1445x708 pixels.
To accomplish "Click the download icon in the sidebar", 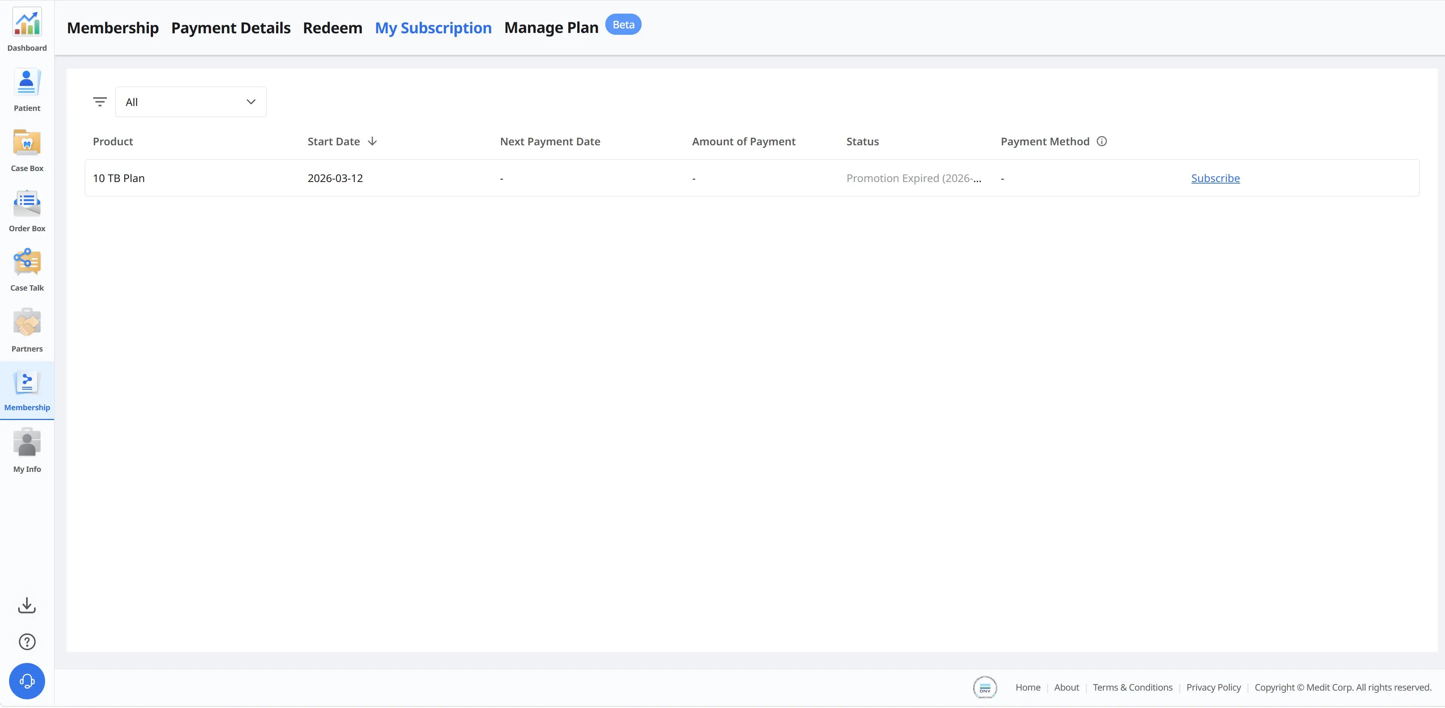I will tap(27, 605).
